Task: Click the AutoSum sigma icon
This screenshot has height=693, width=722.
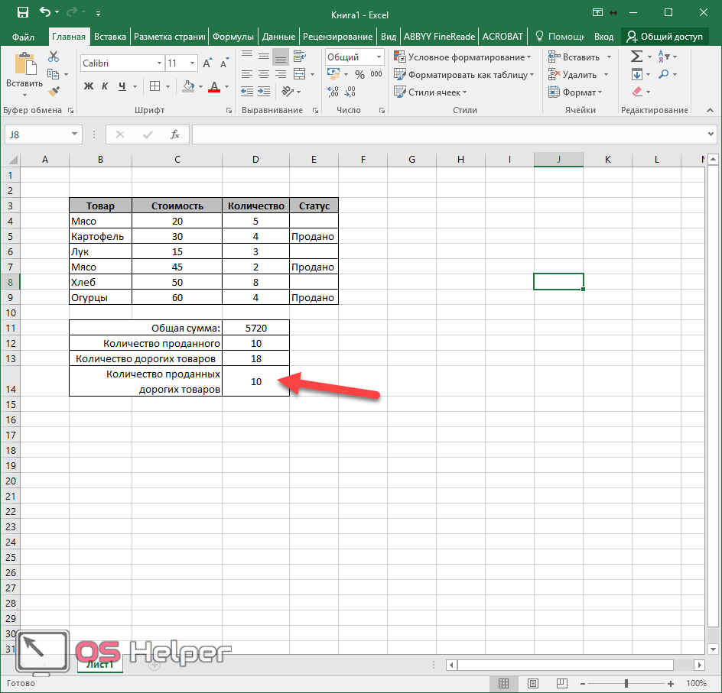Action: click(636, 57)
